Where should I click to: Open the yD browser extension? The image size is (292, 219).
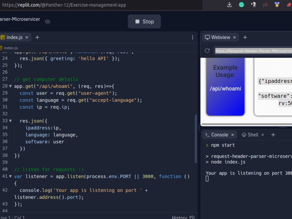265,5
